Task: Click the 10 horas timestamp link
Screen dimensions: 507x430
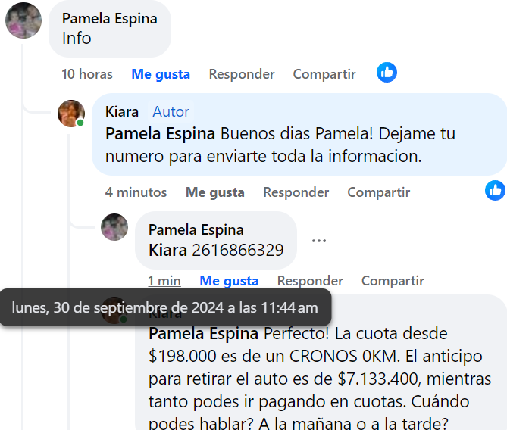Action: (x=87, y=74)
